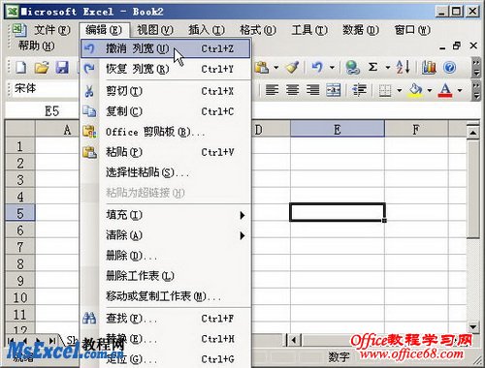Open Excel Help question mark icon
485x368 pixels.
(449, 68)
